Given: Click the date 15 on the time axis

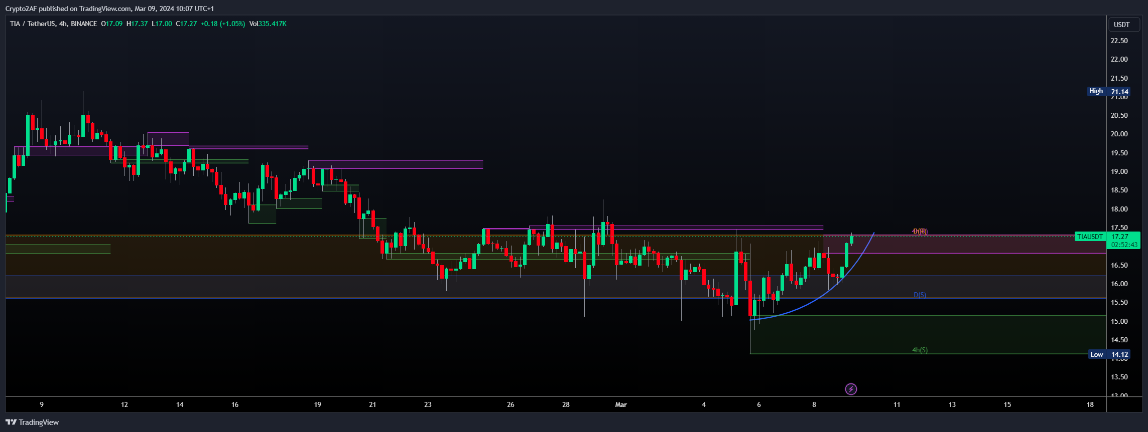Looking at the screenshot, I should [x=1007, y=404].
